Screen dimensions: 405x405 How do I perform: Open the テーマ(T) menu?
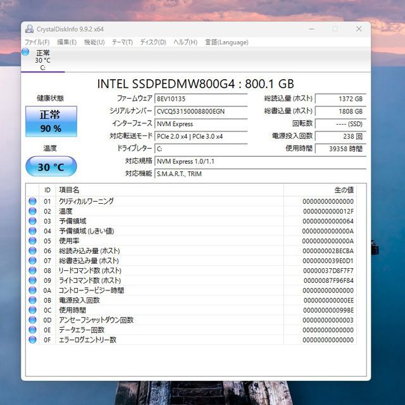click(x=122, y=42)
